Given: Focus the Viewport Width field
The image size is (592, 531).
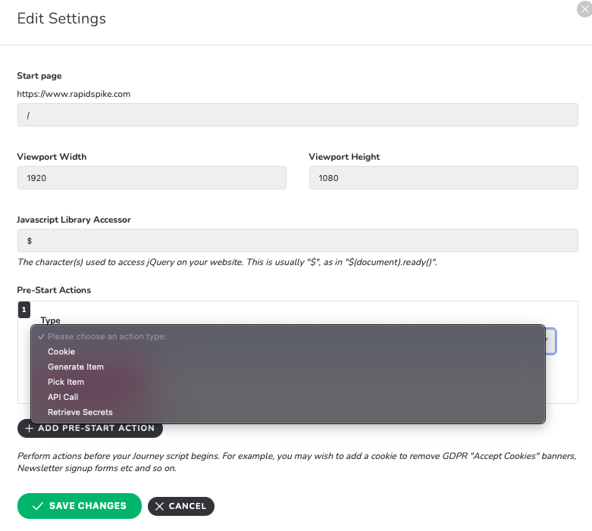Looking at the screenshot, I should (x=152, y=178).
